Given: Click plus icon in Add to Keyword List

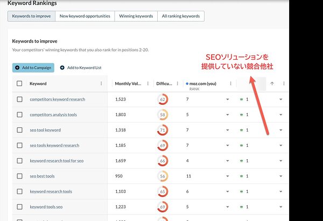Looking at the screenshot, I should point(62,68).
